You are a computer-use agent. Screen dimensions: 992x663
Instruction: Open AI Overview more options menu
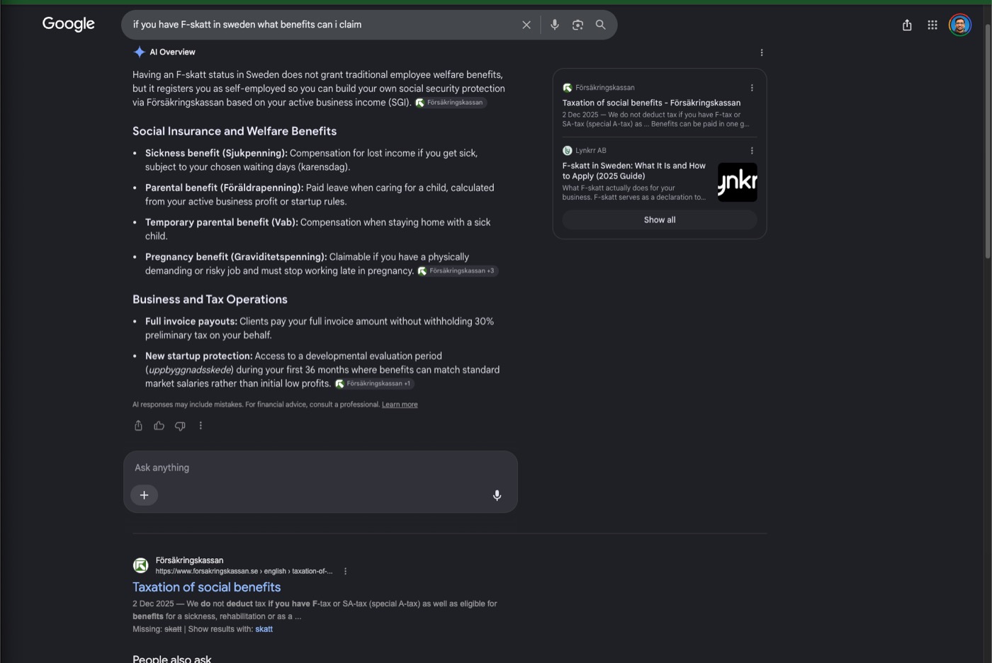pyautogui.click(x=762, y=52)
